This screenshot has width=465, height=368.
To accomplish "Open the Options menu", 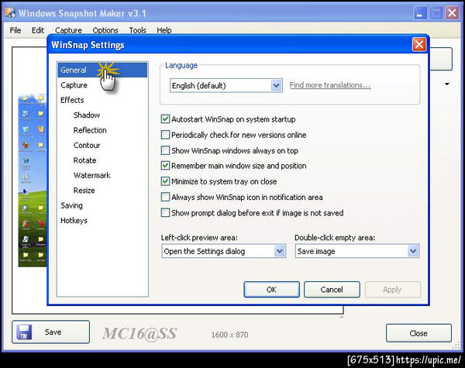I will pyautogui.click(x=105, y=30).
